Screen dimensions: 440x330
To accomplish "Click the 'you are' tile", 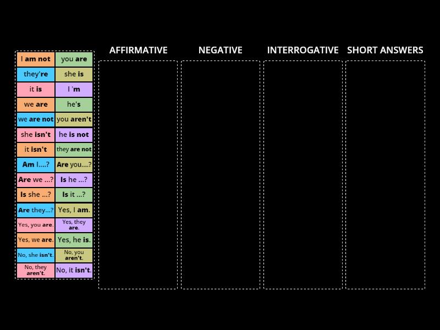I will click(x=74, y=59).
